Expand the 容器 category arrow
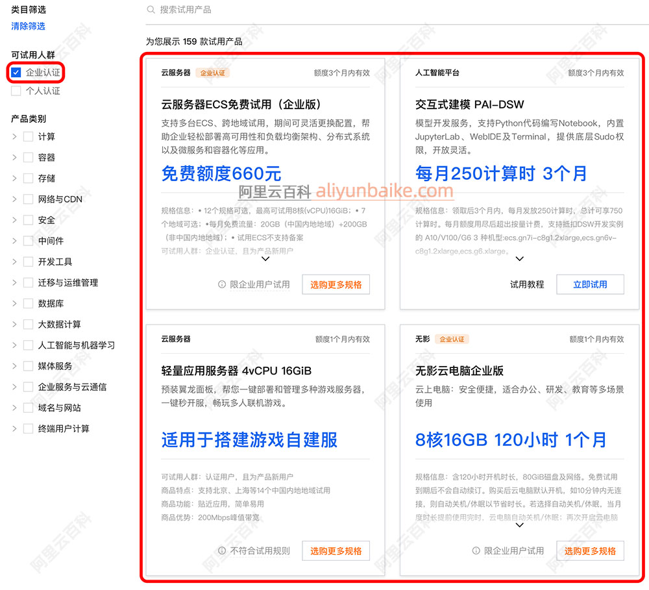 [x=14, y=157]
